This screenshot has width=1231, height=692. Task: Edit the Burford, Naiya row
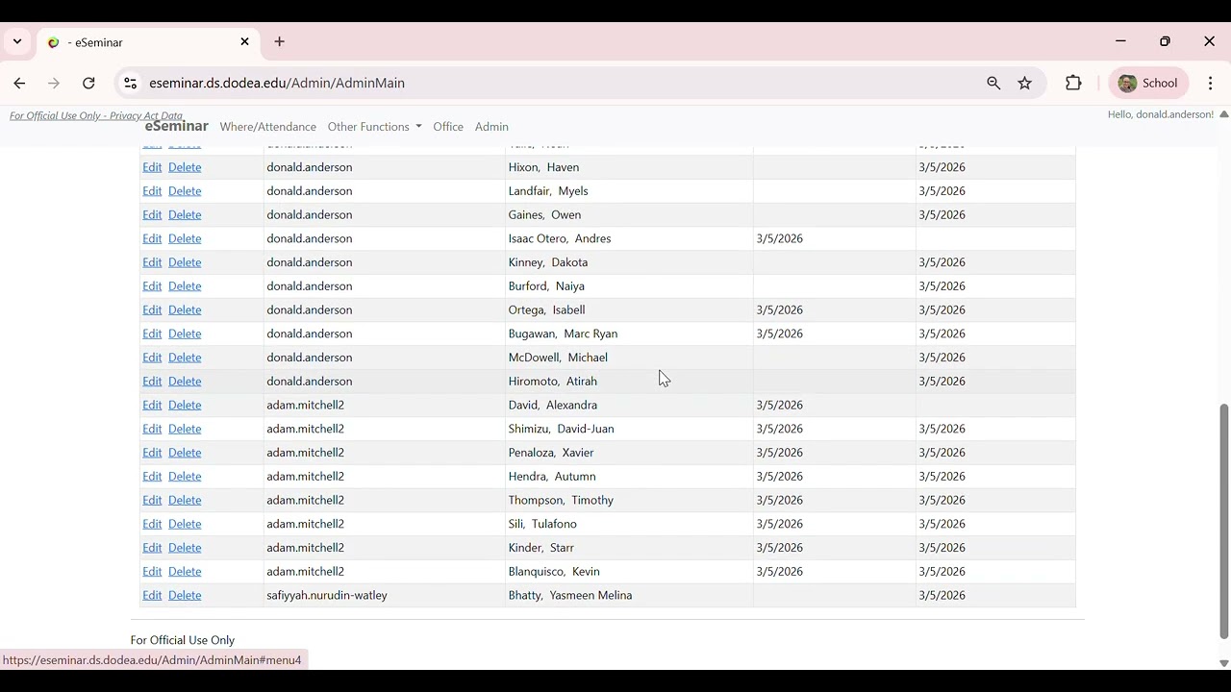152,286
